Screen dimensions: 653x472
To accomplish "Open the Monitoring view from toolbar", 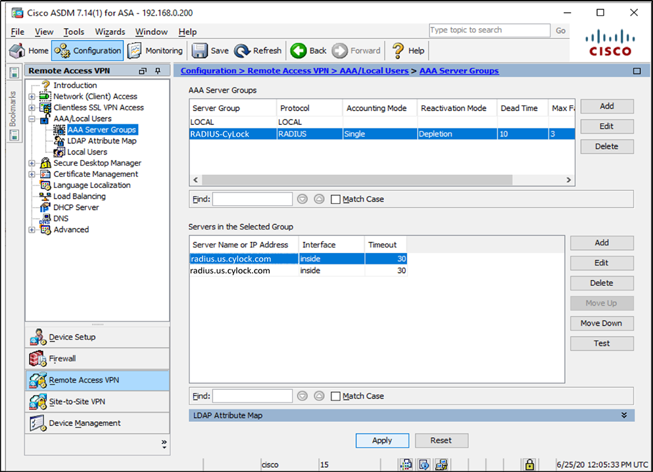I will point(135,51).
